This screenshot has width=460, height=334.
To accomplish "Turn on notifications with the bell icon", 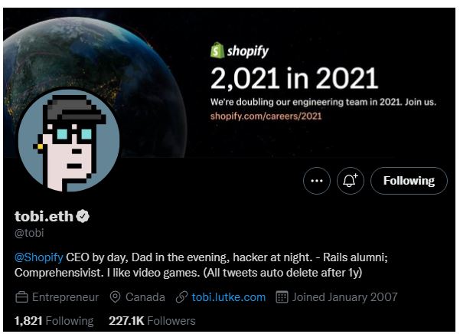I will (x=351, y=181).
